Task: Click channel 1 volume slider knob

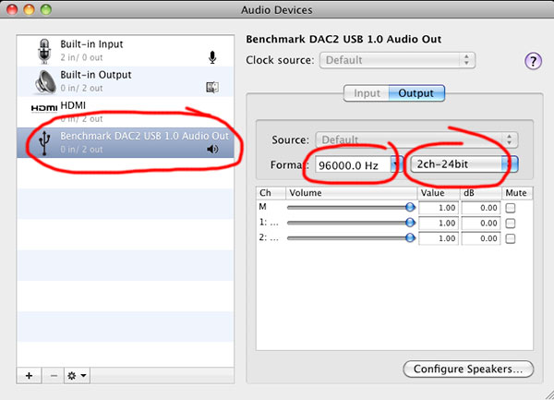Action: pos(410,223)
